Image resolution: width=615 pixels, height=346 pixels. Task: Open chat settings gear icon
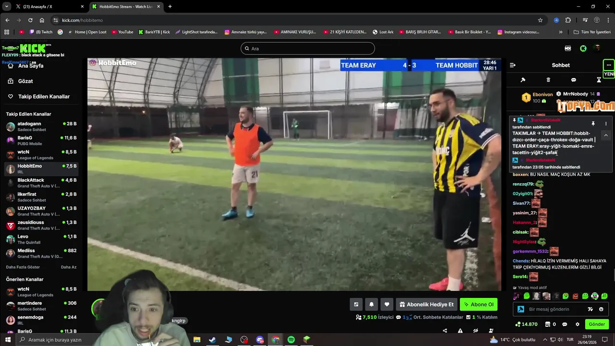coord(578,324)
